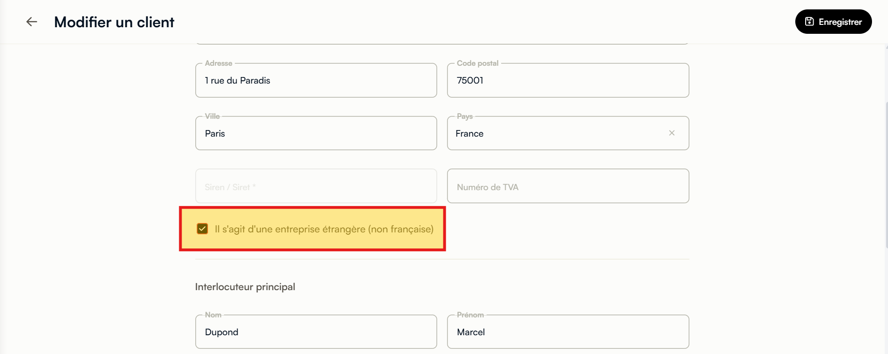888x354 pixels.
Task: Click the save icon inside Enregistrer button
Action: [x=809, y=22]
